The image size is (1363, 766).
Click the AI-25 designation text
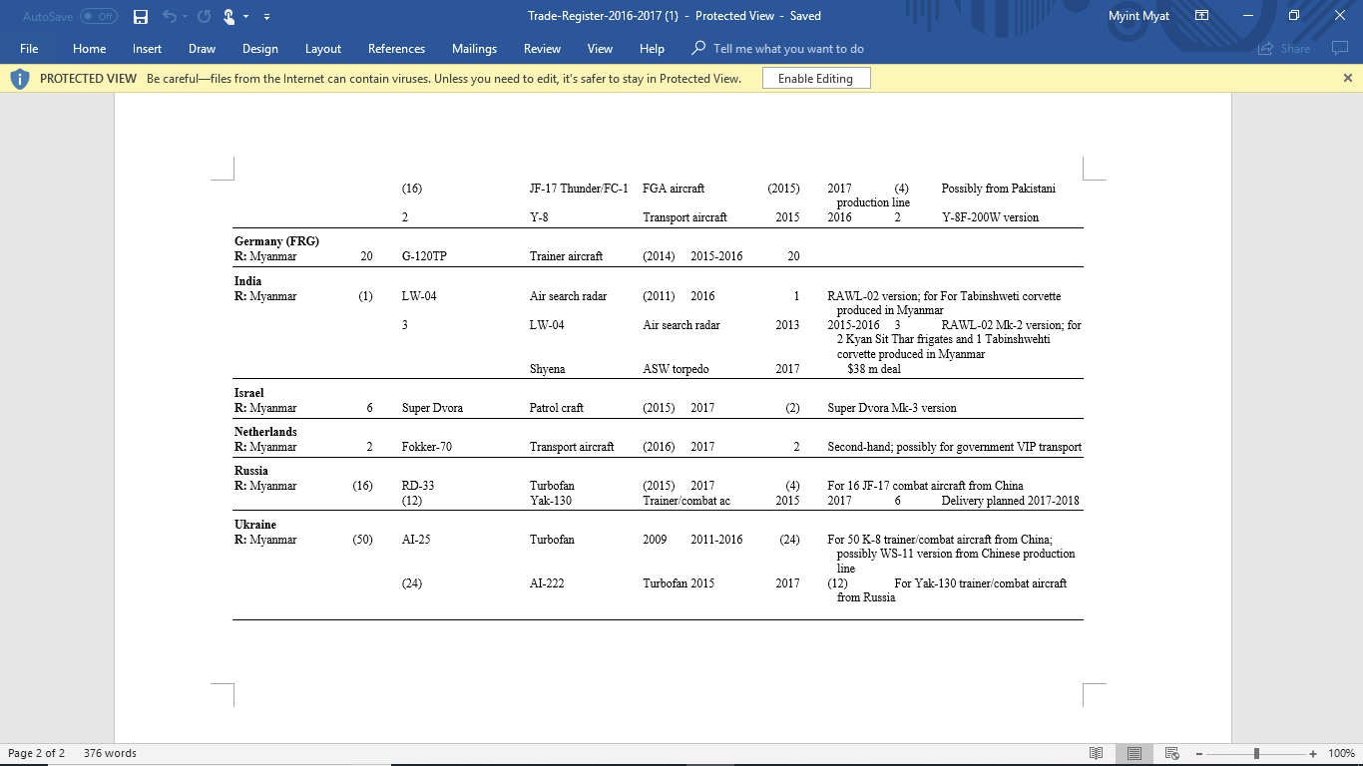[416, 540]
